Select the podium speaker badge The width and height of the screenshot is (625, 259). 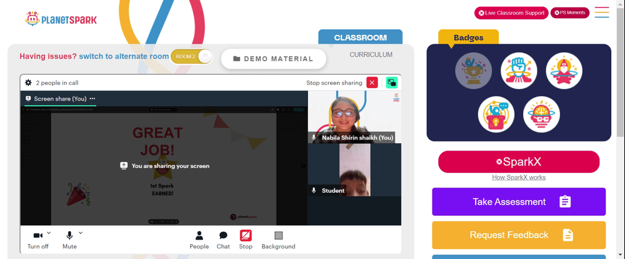click(x=496, y=115)
